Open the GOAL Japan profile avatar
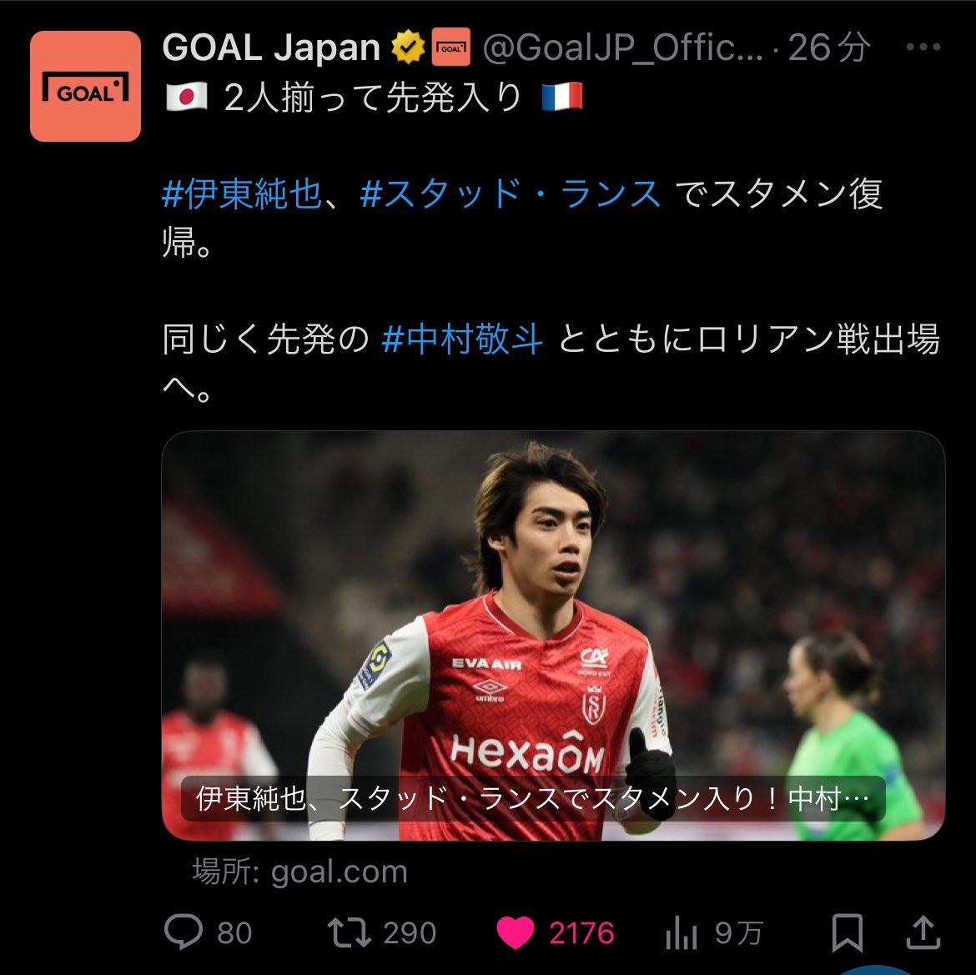Image resolution: width=976 pixels, height=975 pixels. pyautogui.click(x=85, y=87)
